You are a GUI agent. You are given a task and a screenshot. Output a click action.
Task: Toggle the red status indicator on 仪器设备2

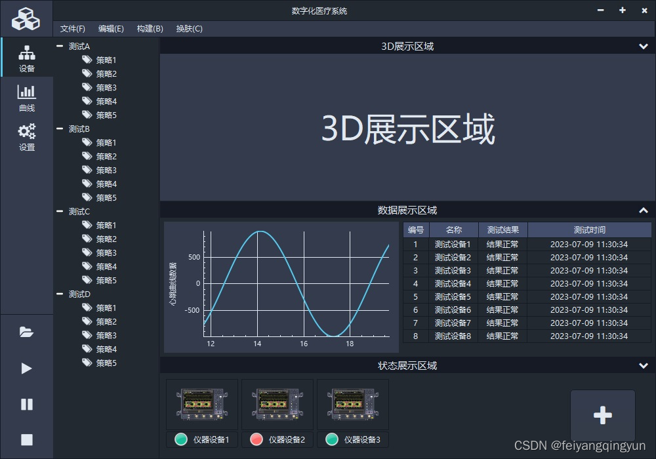coord(256,439)
